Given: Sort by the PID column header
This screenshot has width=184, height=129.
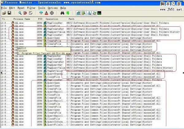Looking at the screenshot, I should click(40, 19).
